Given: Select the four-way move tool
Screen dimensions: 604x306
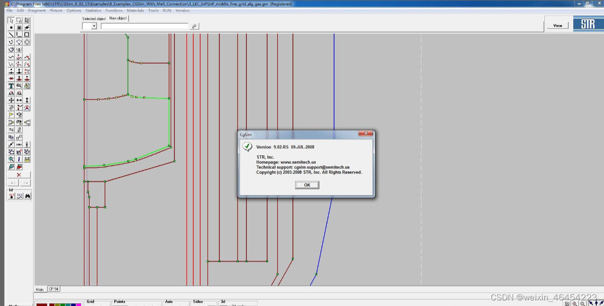Looking at the screenshot, I should (x=11, y=100).
